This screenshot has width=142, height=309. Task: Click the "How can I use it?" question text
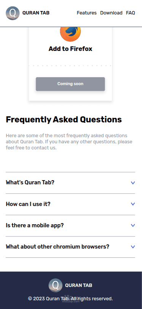click(x=28, y=204)
